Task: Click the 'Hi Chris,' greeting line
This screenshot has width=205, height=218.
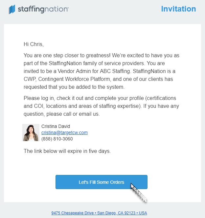Action: 34,44
